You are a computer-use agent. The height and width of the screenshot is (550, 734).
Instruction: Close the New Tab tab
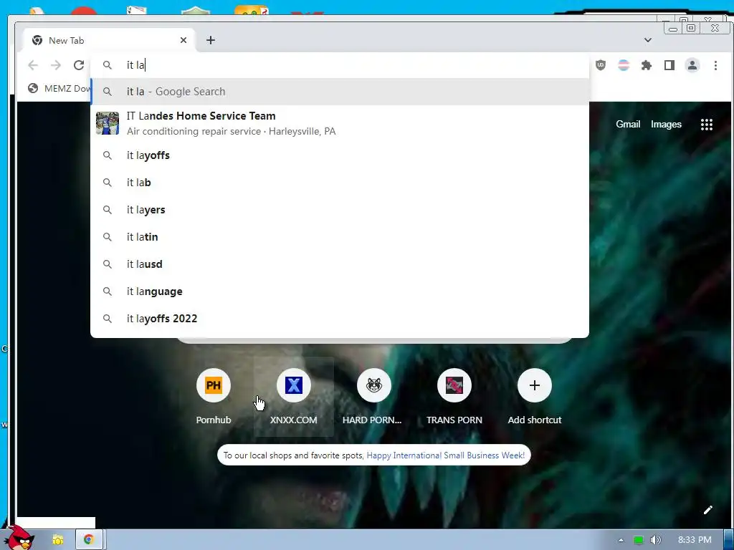pyautogui.click(x=183, y=40)
